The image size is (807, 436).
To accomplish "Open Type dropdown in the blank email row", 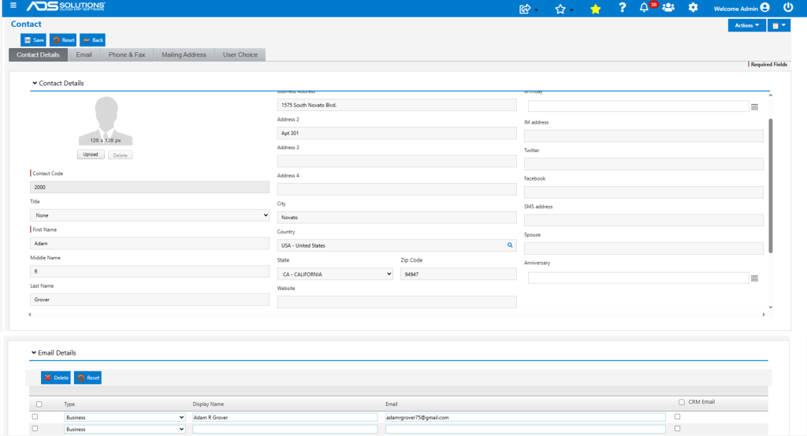I will (x=125, y=430).
